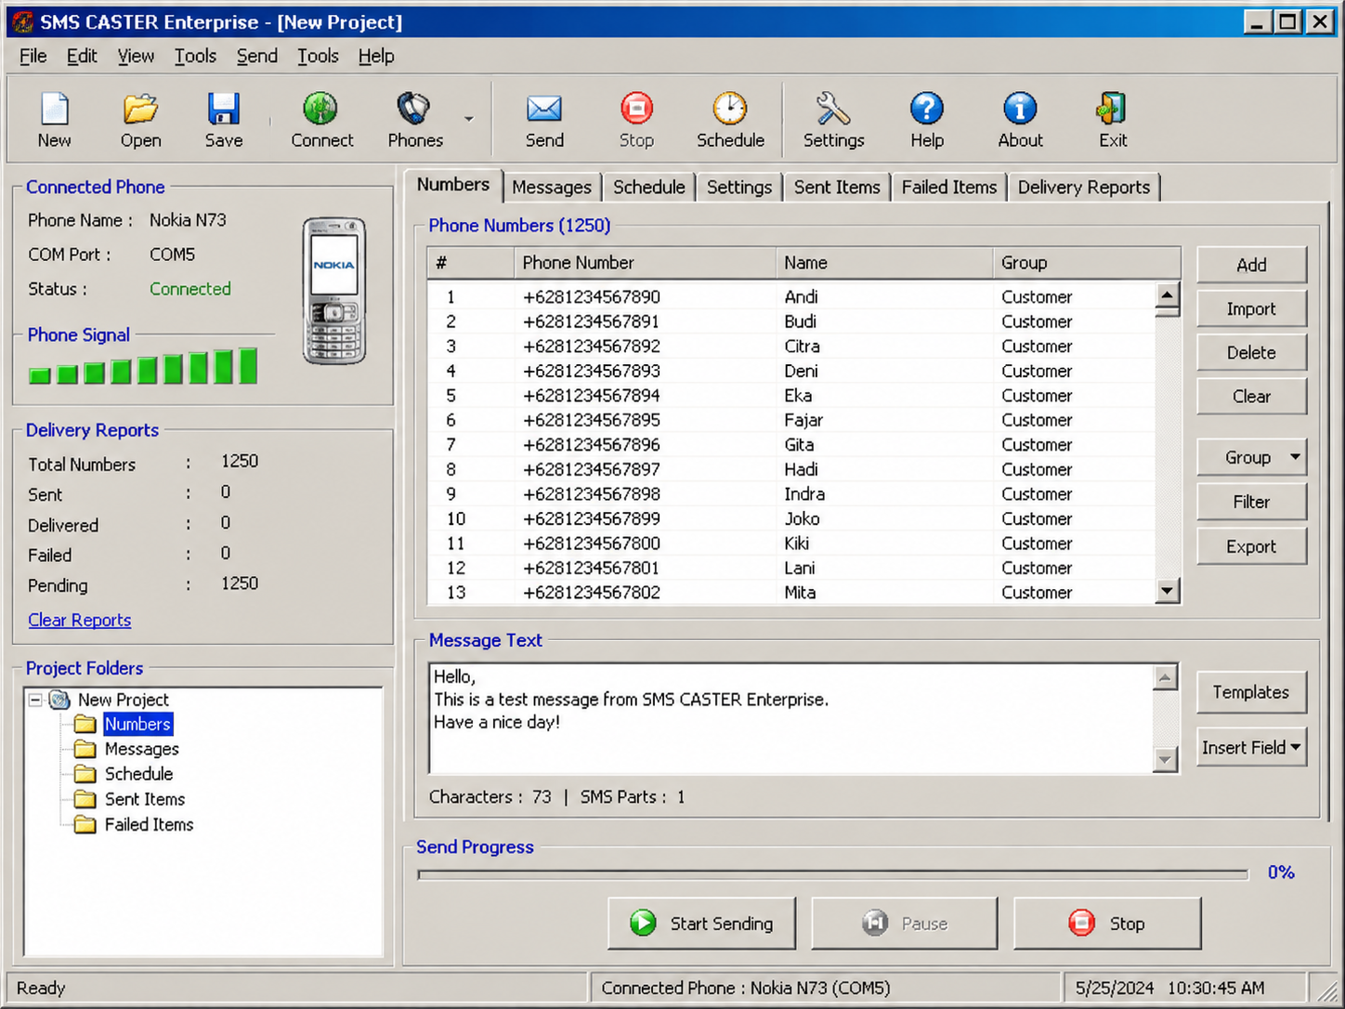Click the Help question-mark toolbar icon
This screenshot has height=1009, width=1345.
pos(926,120)
